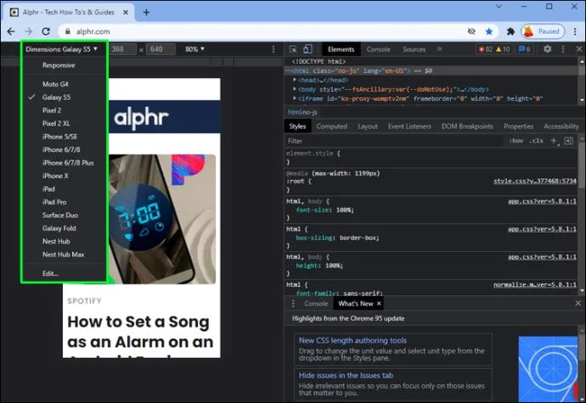Image resolution: width=586 pixels, height=403 pixels.
Task: Bookmark this page with the star icon
Action: (489, 31)
